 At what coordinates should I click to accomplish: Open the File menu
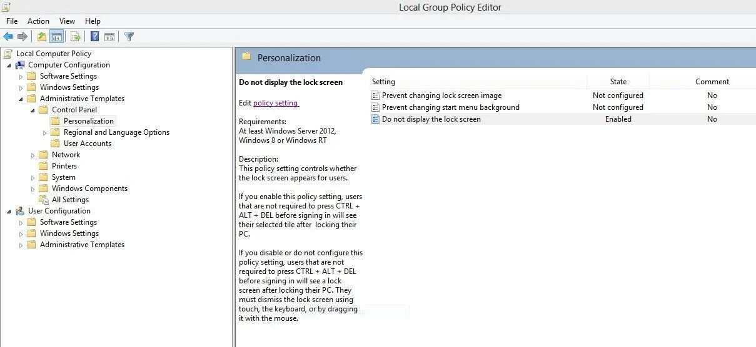coord(12,21)
